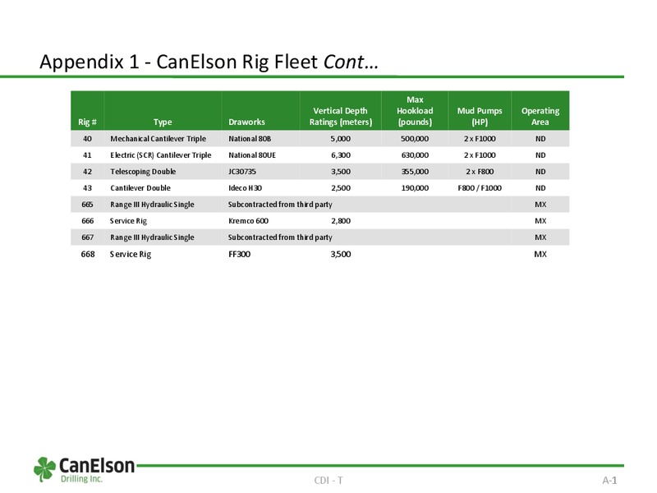Select the slide title 'Appendix 1 - CanElson Rig Fleet Cont…'
657x493 pixels.
[209, 62]
